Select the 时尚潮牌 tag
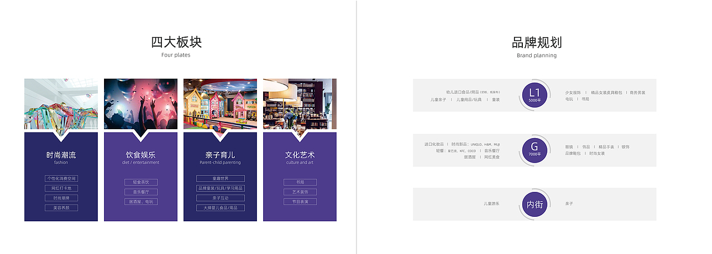The width and height of the screenshot is (712, 254). 61,198
